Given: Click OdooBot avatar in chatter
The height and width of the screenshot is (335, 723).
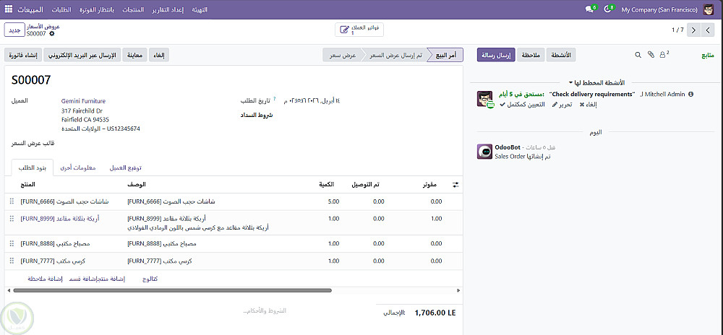Looking at the screenshot, I should [x=484, y=152].
